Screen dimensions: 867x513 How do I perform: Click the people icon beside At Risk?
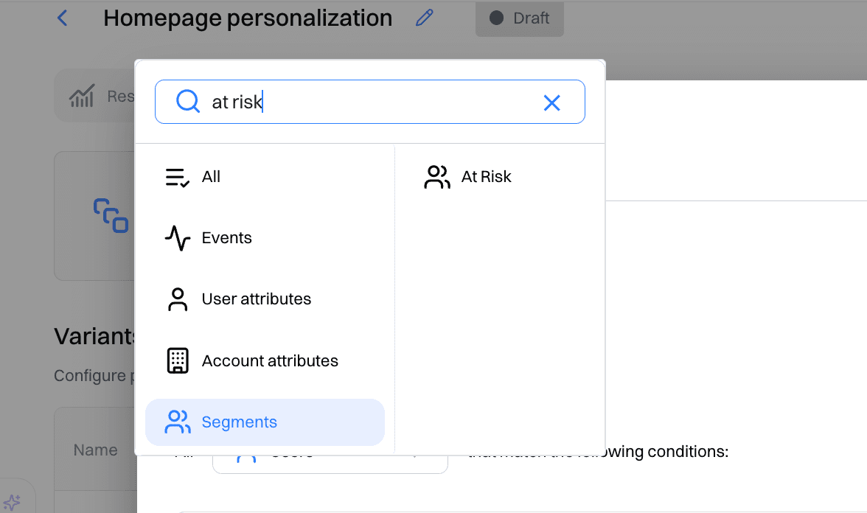[437, 177]
